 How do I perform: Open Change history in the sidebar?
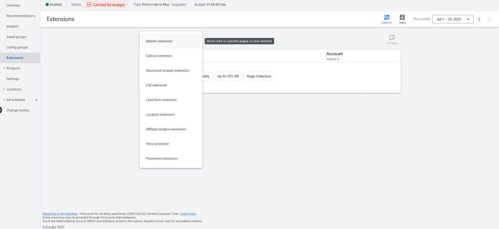[x=18, y=110]
